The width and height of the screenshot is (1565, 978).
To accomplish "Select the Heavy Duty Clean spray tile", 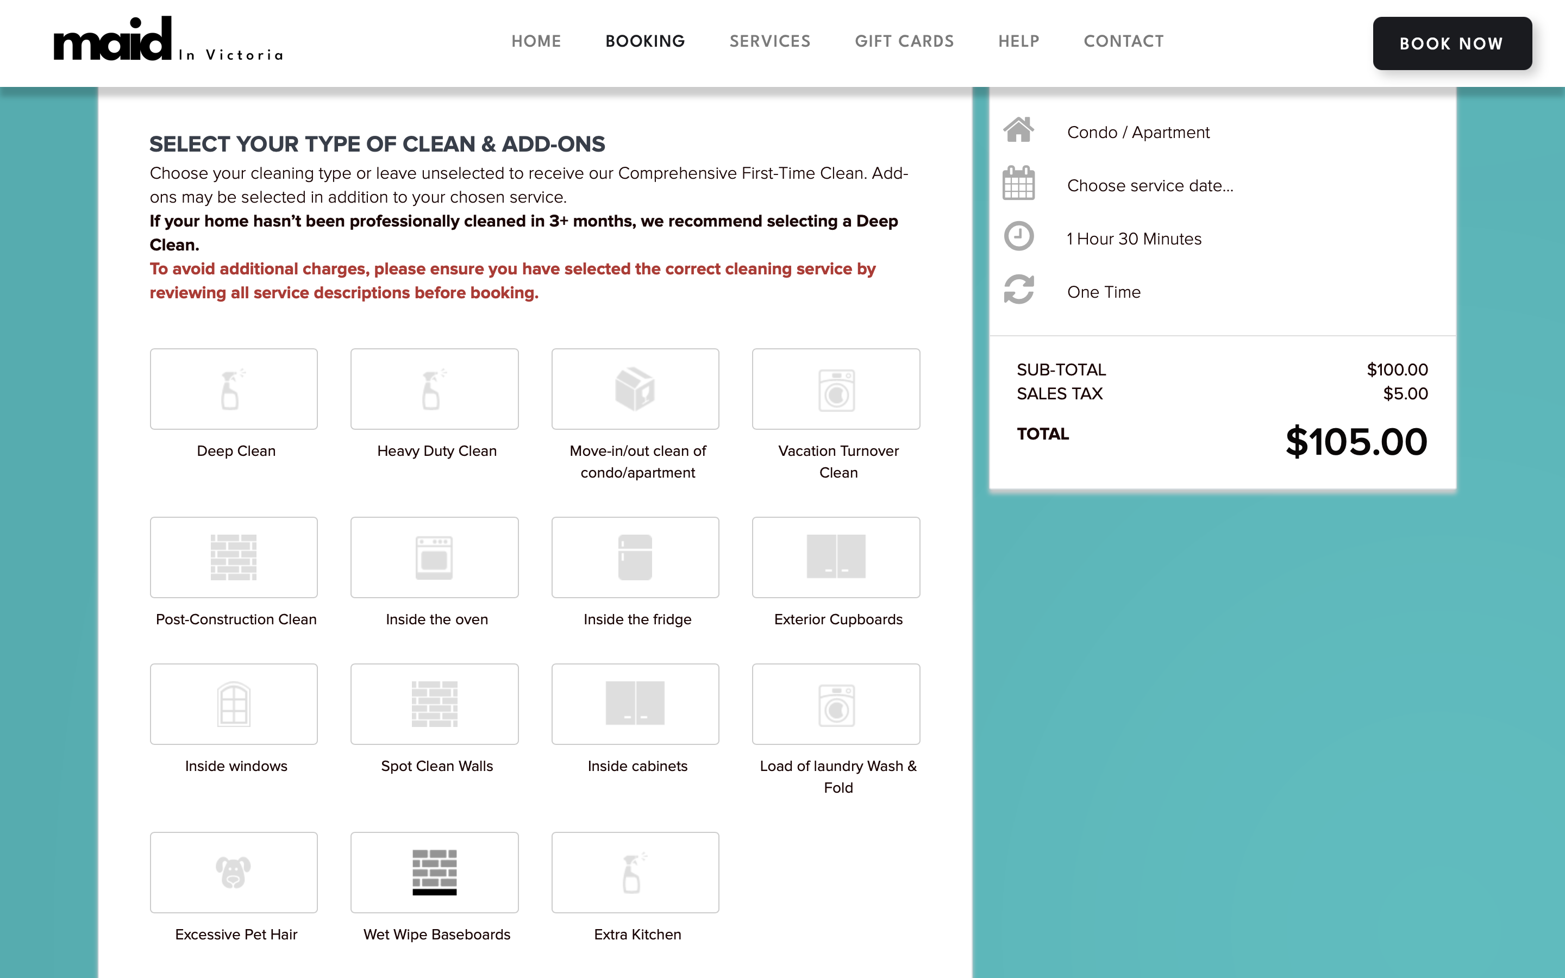I will point(435,388).
